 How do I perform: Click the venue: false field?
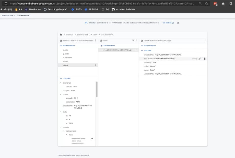[71, 87]
